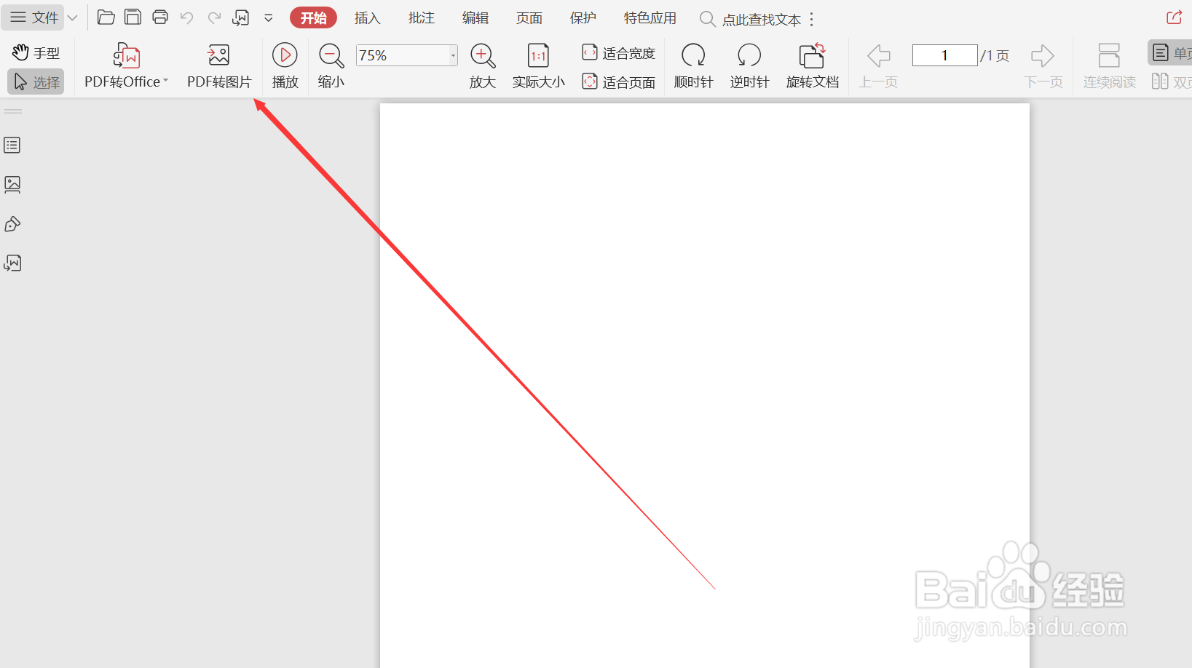
Task: Select the 手型 hand tool
Action: 36,52
